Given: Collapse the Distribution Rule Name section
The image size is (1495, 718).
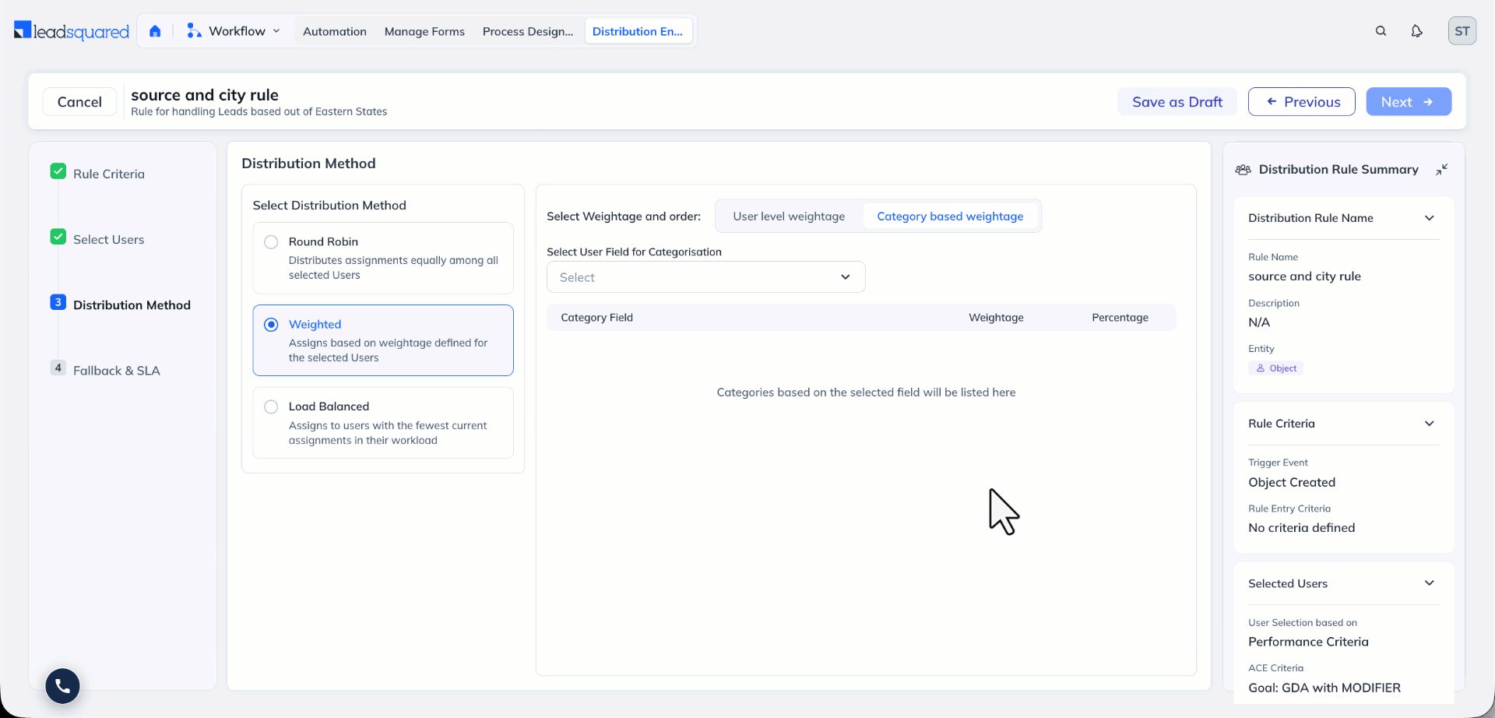Looking at the screenshot, I should [x=1429, y=218].
